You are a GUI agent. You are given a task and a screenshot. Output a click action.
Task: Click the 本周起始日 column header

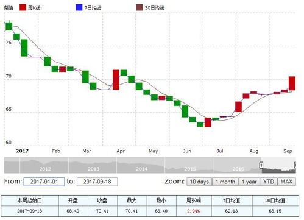(30, 200)
